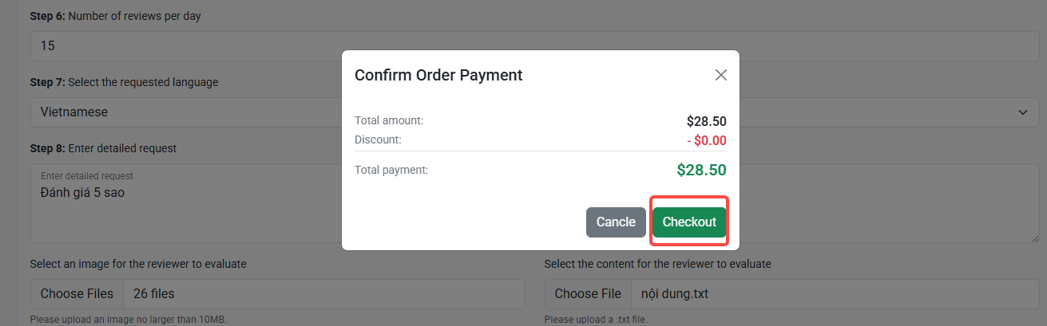Dismiss the order using the Cancle button
The image size is (1047, 326).
[x=616, y=222]
